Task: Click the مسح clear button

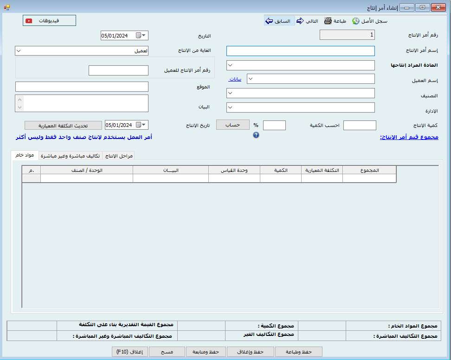Action: 167,352
